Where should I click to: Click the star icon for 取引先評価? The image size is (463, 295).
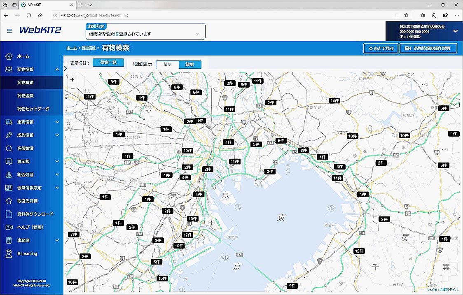pos(9,201)
